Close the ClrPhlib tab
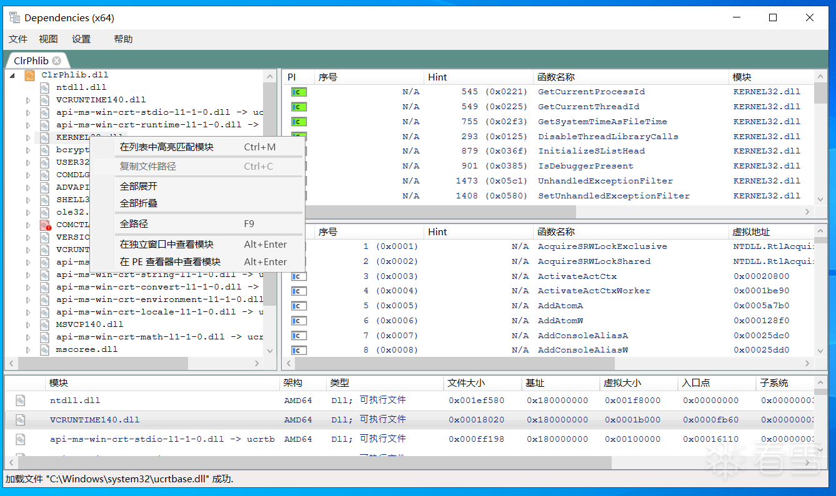Screen dimensions: 836x496 tap(56, 61)
